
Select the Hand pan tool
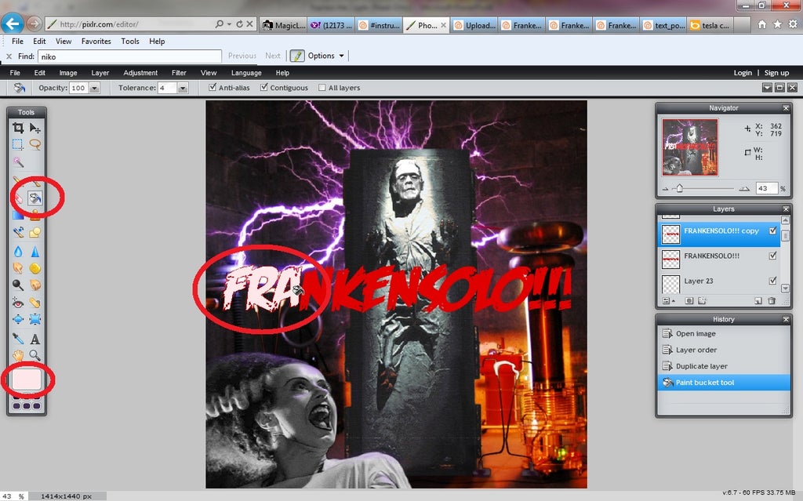(18, 355)
